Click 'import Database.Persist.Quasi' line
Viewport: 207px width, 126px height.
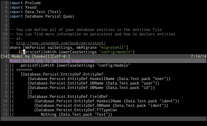(42, 16)
